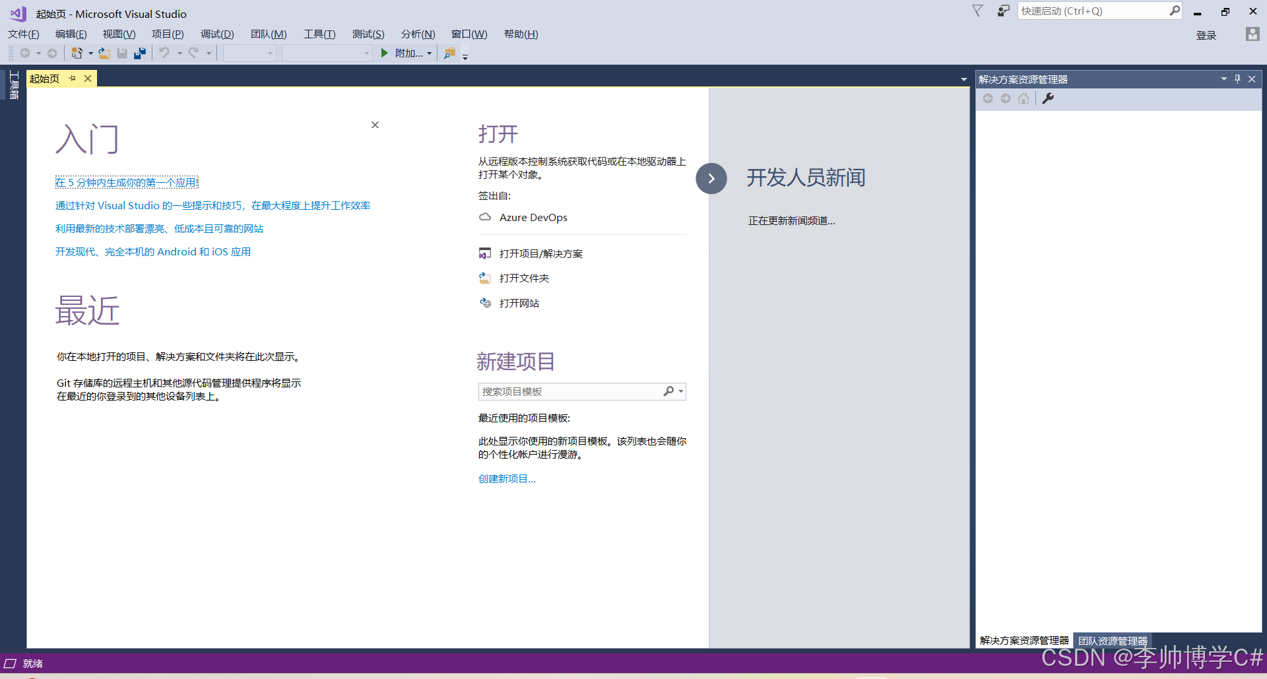Click the status bar ready icon
Screen dimensions: 1267x679
pyautogui.click(x=10, y=664)
